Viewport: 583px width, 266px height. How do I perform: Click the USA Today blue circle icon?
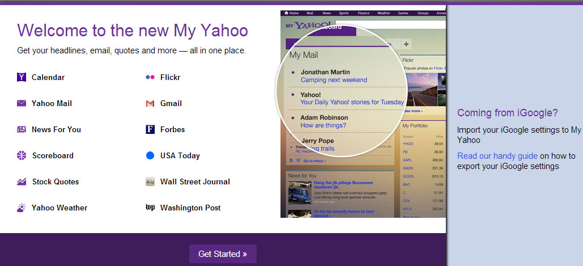[150, 155]
